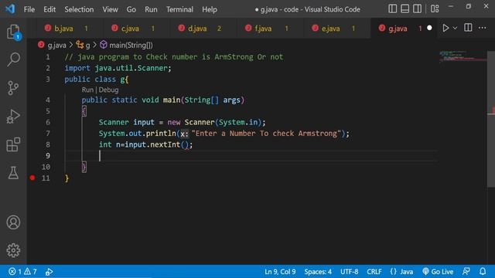
Task: Open the Terminal menu
Action: (179, 9)
